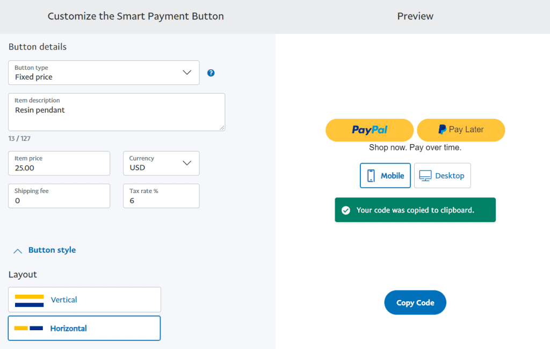
Task: Click the Button style heading
Action: click(52, 250)
